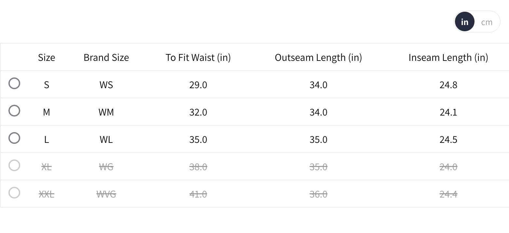Click the To Fit Waist column header
Screen dimensions: 509x233
coord(198,58)
